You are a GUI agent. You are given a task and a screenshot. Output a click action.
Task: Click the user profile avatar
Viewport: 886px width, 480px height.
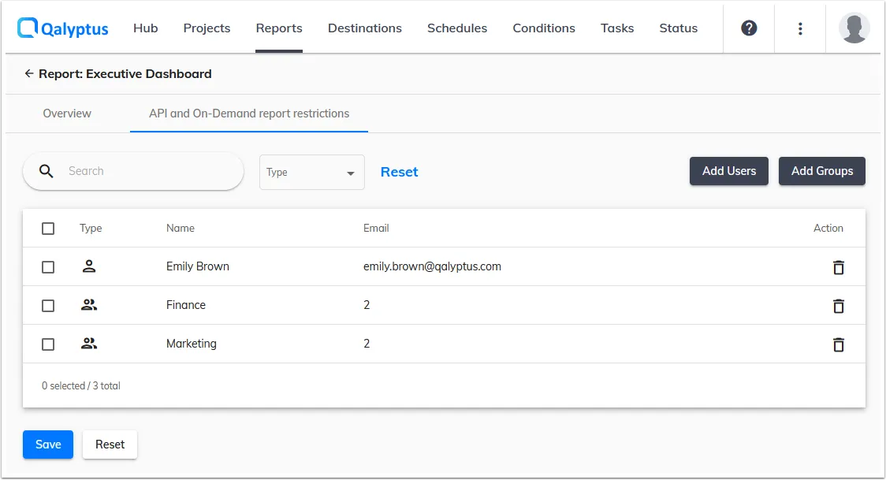coord(854,28)
